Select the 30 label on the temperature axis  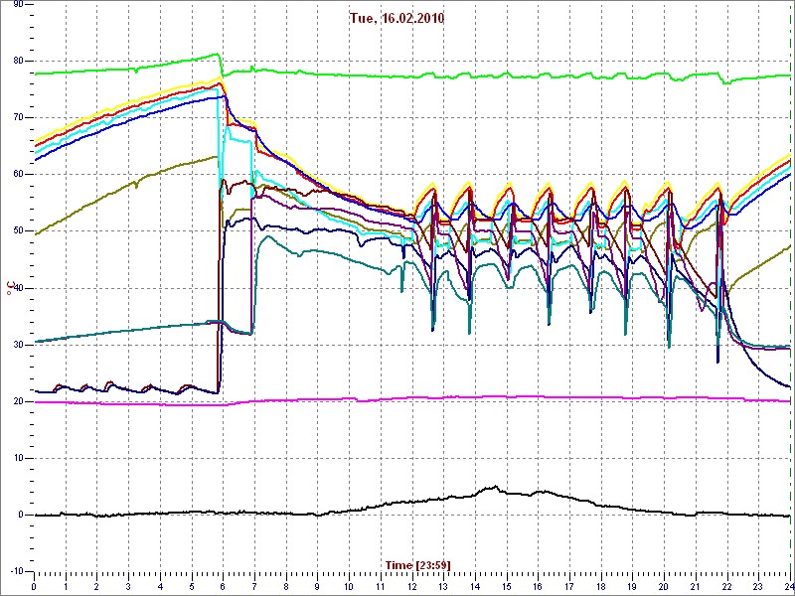pos(17,345)
